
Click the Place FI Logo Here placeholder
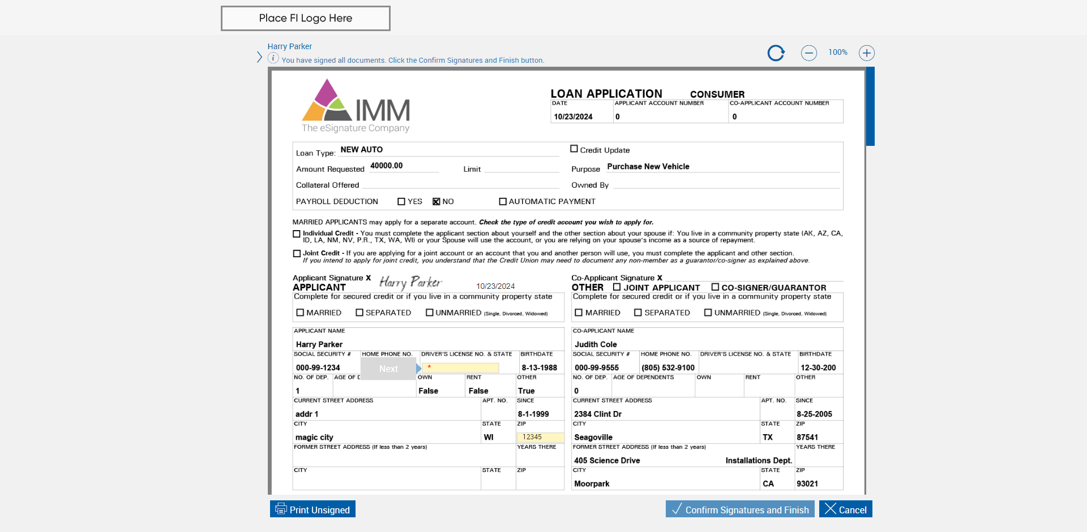(x=306, y=18)
